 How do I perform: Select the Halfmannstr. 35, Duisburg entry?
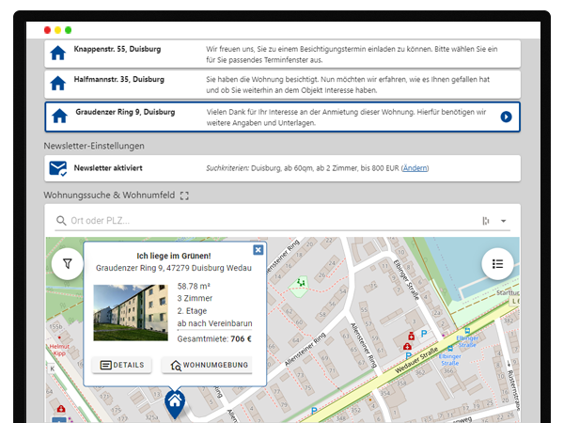(118, 80)
